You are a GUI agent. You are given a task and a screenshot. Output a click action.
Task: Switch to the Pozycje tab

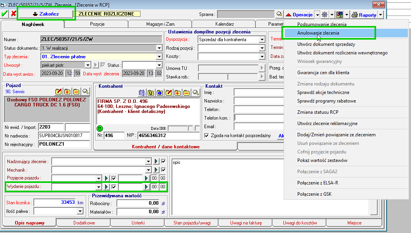[97, 24]
